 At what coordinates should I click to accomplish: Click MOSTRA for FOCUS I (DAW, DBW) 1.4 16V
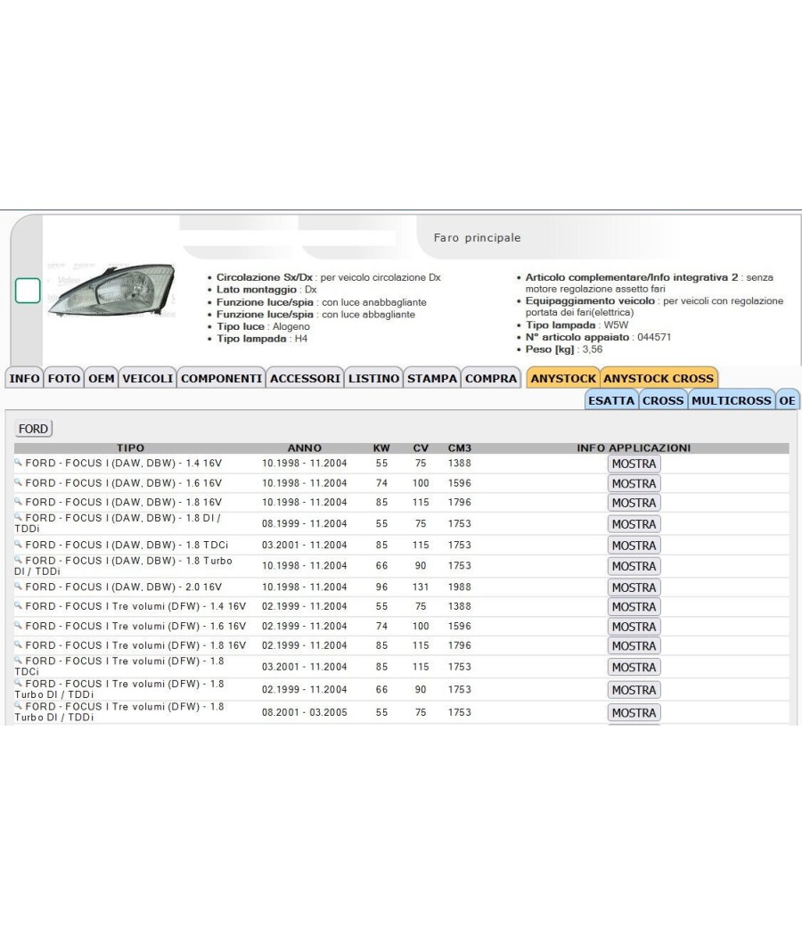tap(634, 464)
